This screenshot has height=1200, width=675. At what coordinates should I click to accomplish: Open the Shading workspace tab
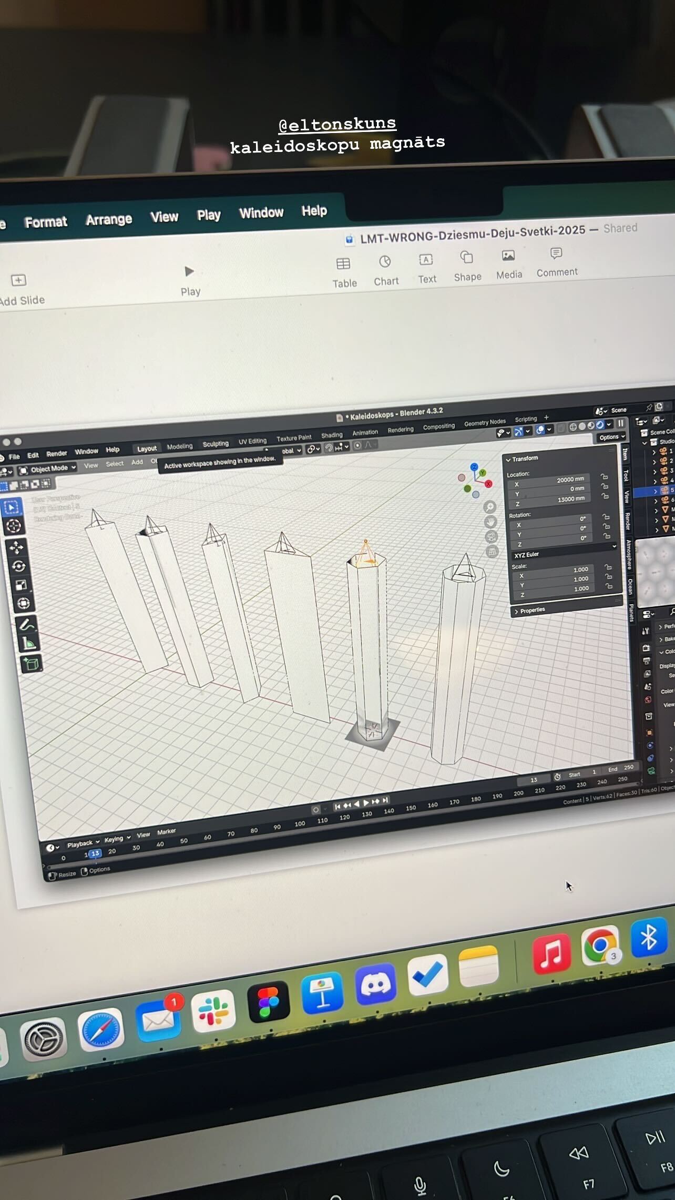332,435
